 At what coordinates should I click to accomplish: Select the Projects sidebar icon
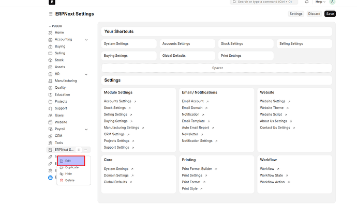pyautogui.click(x=50, y=102)
